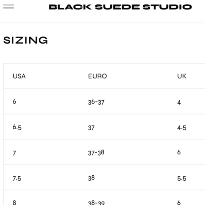Select USA size 8 cell

click(x=14, y=203)
